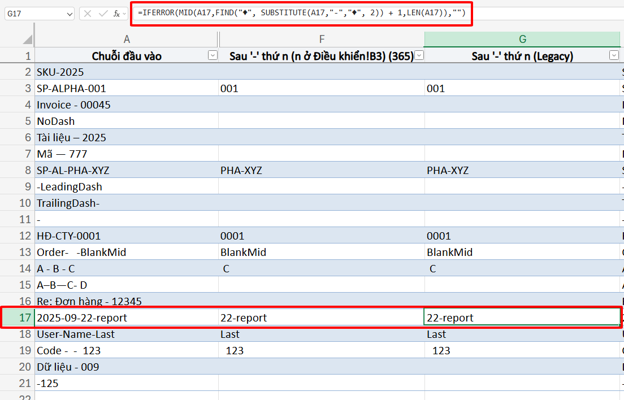Open filter dropdown for Chuỗi đầu vào

click(213, 56)
